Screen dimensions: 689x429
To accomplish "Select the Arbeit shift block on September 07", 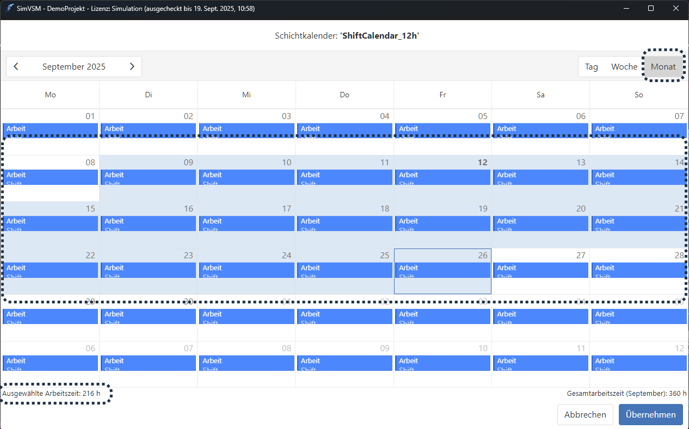I will [x=638, y=130].
